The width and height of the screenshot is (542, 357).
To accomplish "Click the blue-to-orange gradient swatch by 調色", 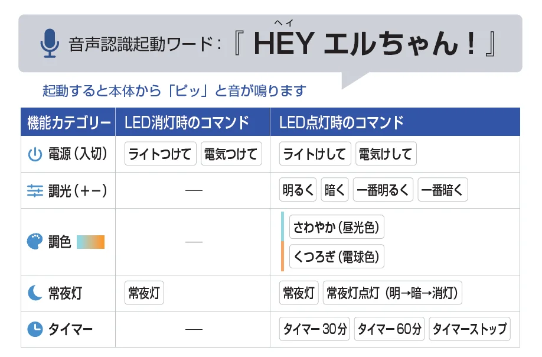I will coord(90,242).
